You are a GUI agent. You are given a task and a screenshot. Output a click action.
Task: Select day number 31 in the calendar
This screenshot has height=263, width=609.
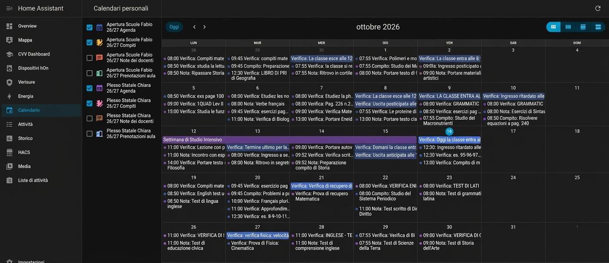click(x=513, y=227)
